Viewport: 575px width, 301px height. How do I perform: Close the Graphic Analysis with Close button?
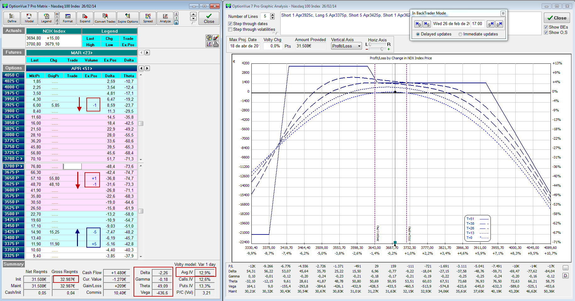coord(557,18)
